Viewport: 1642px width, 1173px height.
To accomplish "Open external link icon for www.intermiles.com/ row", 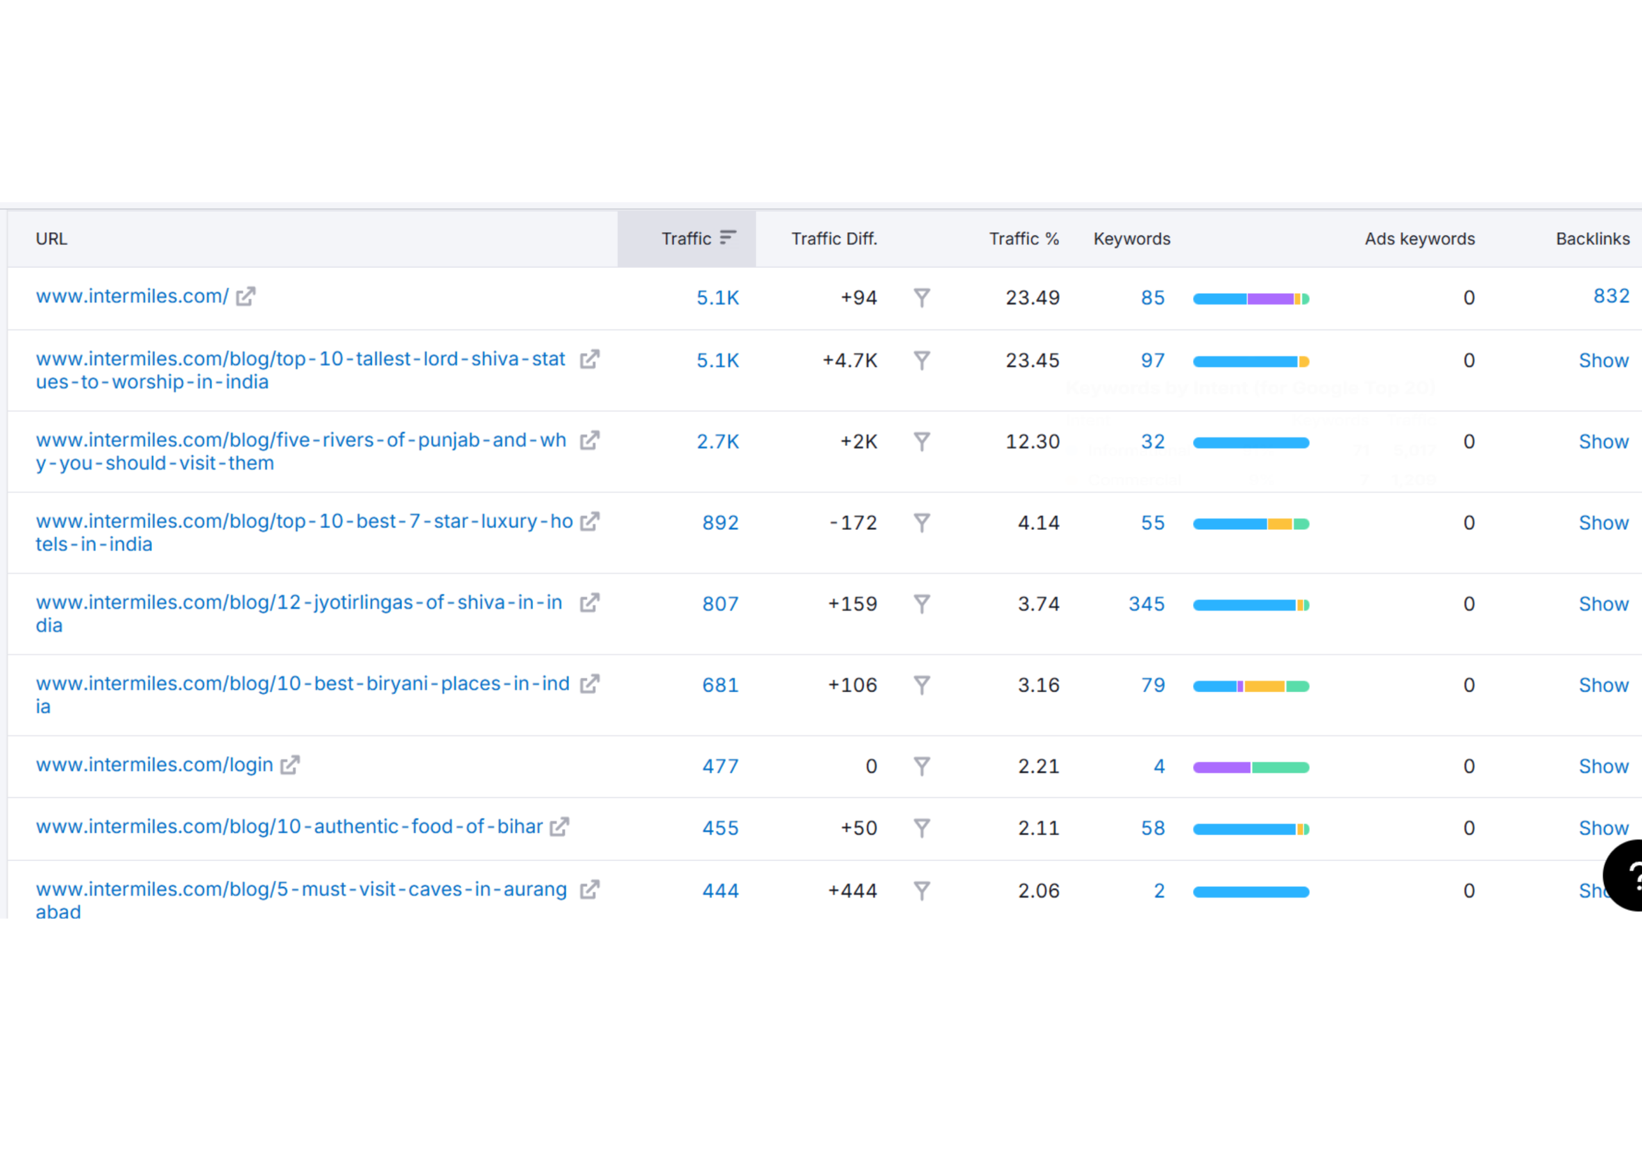I will point(246,296).
